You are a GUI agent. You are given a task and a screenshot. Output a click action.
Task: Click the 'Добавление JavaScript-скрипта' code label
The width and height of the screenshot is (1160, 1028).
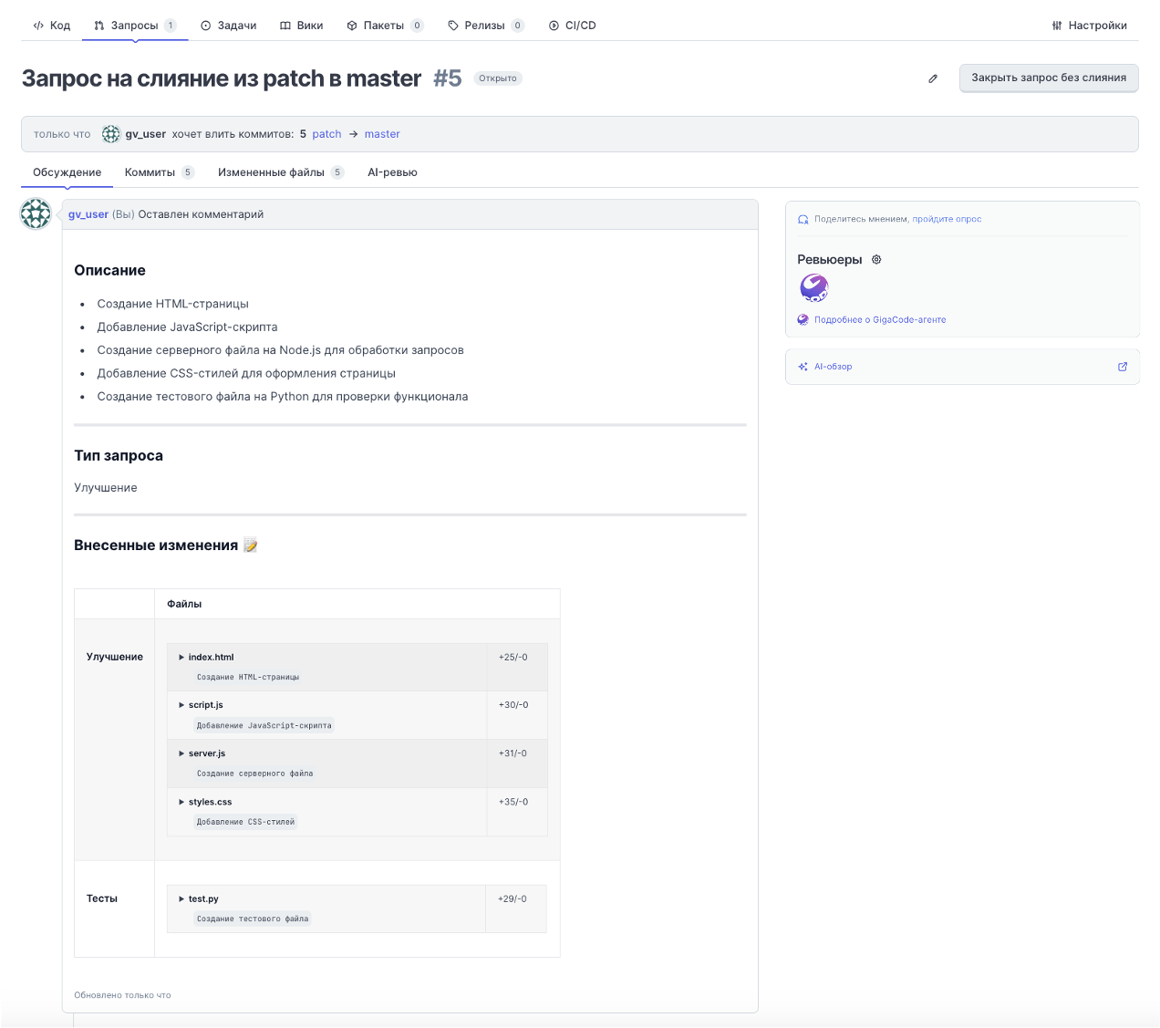264,725
